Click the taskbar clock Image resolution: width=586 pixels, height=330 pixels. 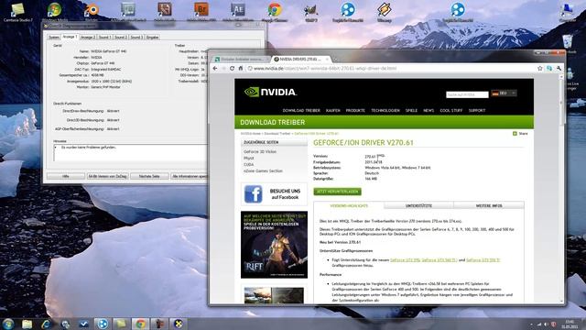click(570, 324)
